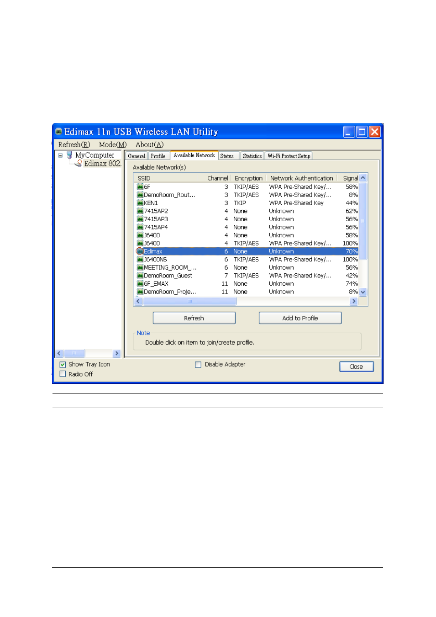Click the network icon beside 7415AP4

click(x=140, y=227)
